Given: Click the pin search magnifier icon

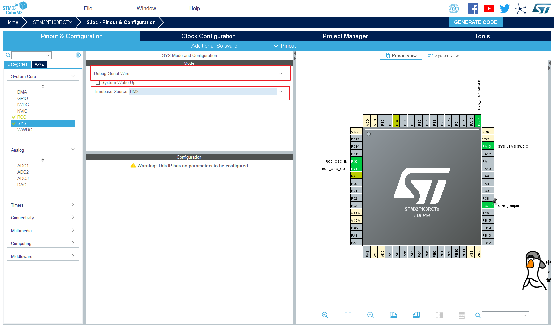Looking at the screenshot, I should (478, 315).
